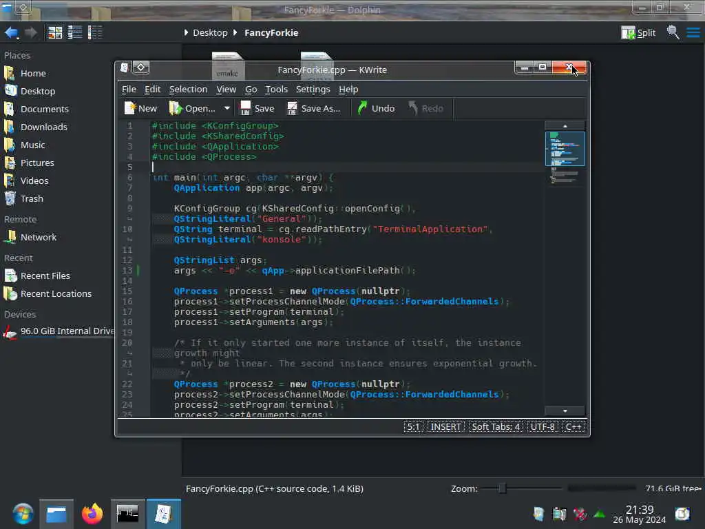Click the Open file icon in KWrite toolbar
This screenshot has height=529, width=705.
click(193, 108)
